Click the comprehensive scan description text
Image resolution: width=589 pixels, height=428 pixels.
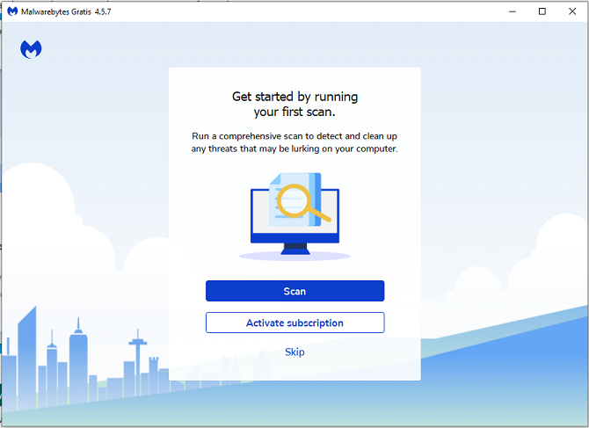(x=294, y=142)
